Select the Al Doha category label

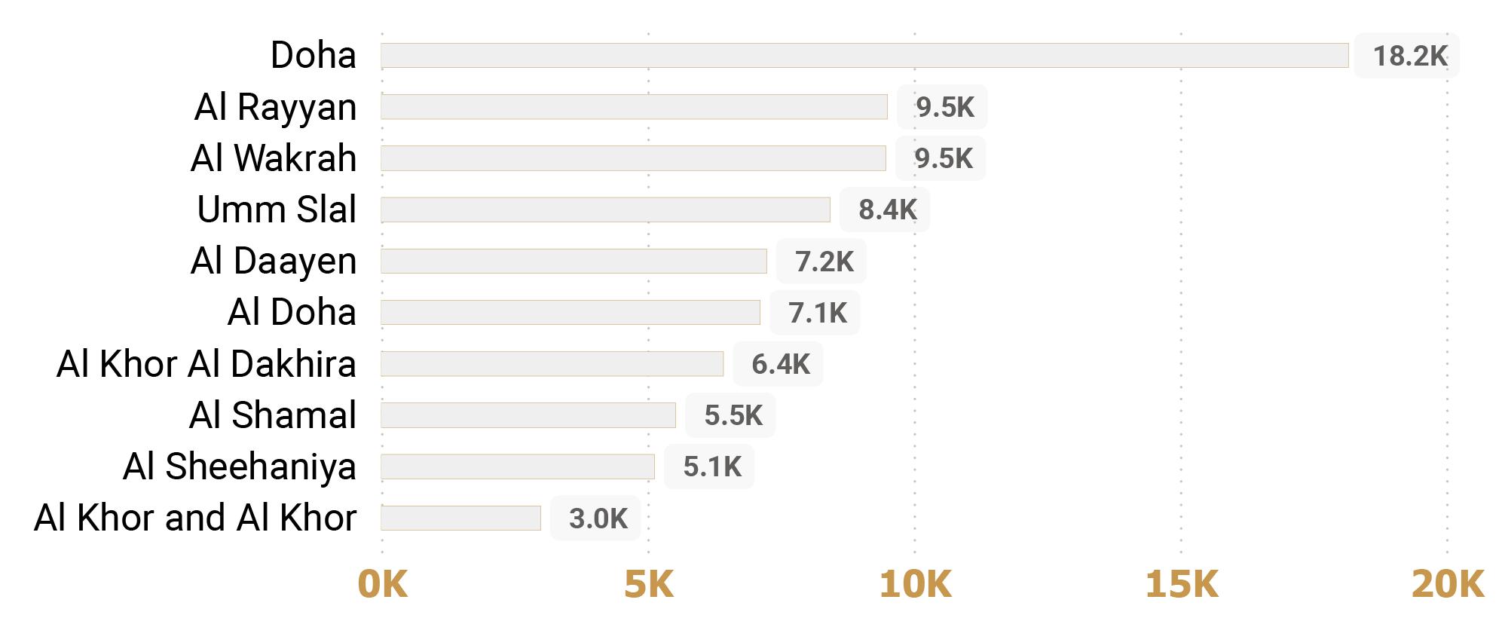click(292, 312)
